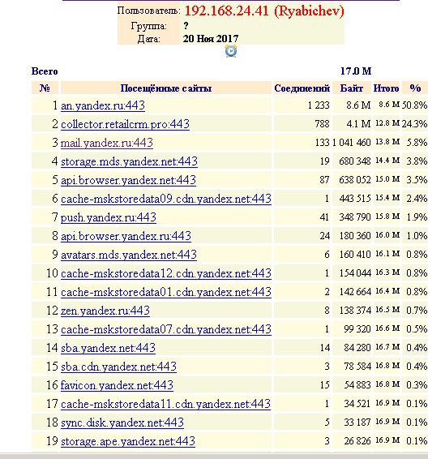Open api.browser.yandex.ru:443 link
The height and width of the screenshot is (459, 428).
click(x=126, y=236)
